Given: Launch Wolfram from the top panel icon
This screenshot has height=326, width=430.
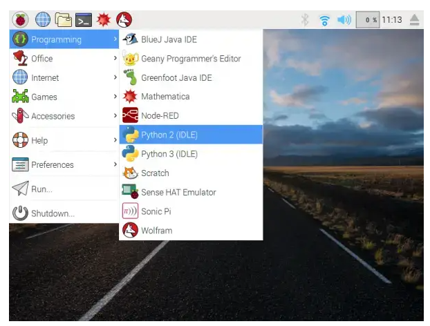Looking at the screenshot, I should pyautogui.click(x=124, y=20).
